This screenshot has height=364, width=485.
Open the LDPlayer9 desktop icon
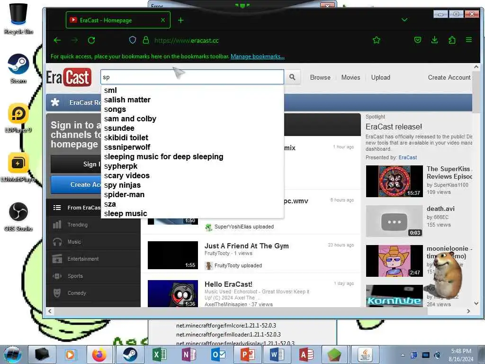(18, 118)
